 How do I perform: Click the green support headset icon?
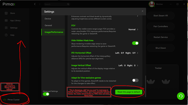[181, 96]
